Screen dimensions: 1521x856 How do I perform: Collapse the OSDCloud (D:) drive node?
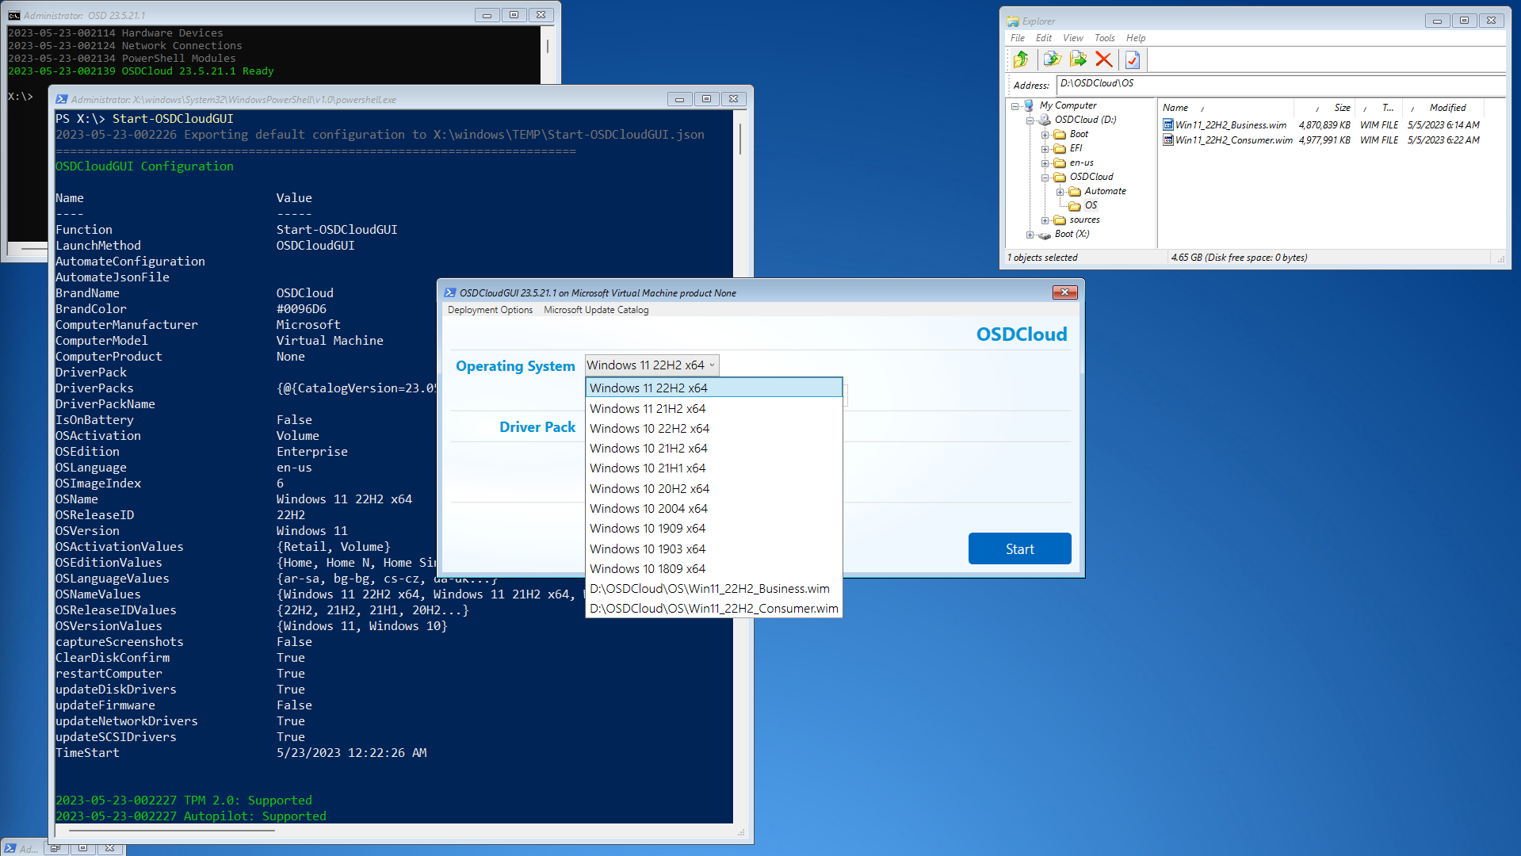click(x=1030, y=120)
